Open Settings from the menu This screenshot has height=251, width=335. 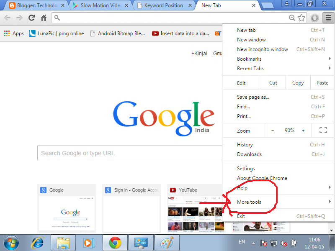point(278,169)
